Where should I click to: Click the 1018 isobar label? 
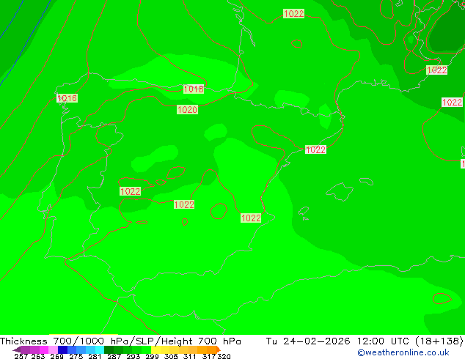[x=194, y=89]
